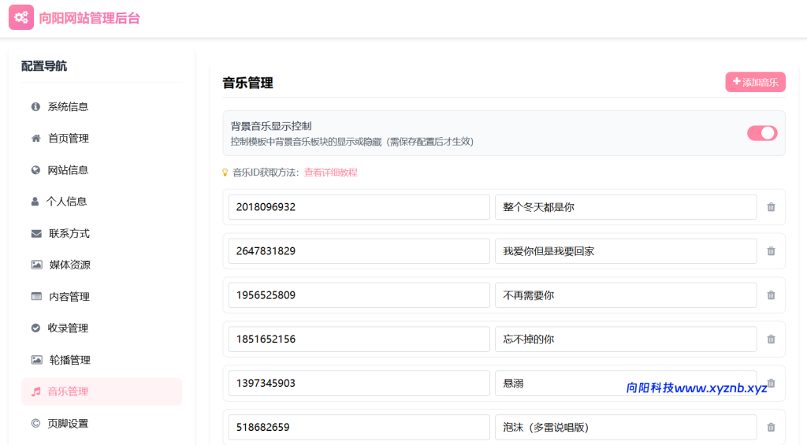Toggle the 背景音乐显示控制 switch off
Viewport: 807px width, 445px height.
tap(762, 133)
